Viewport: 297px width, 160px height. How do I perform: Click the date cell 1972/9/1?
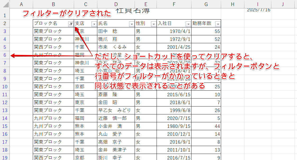point(174,39)
